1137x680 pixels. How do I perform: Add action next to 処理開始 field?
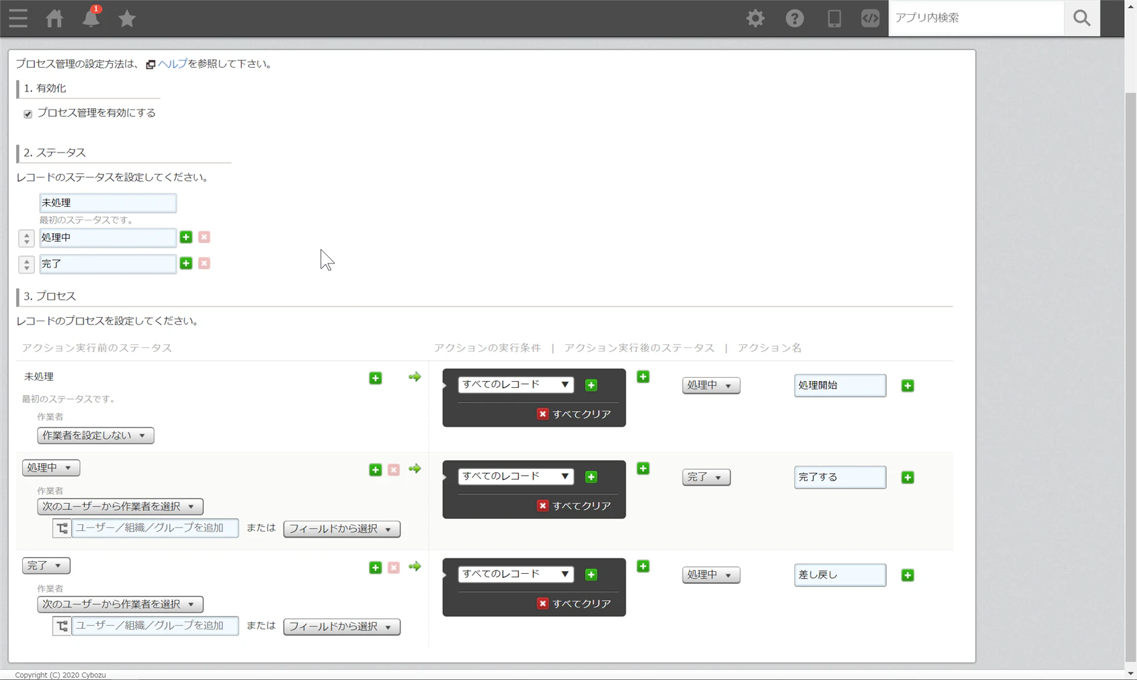click(908, 386)
